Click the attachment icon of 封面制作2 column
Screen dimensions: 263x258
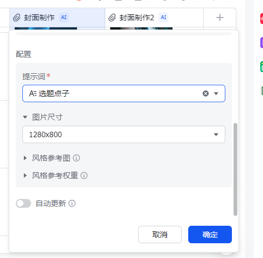click(112, 17)
